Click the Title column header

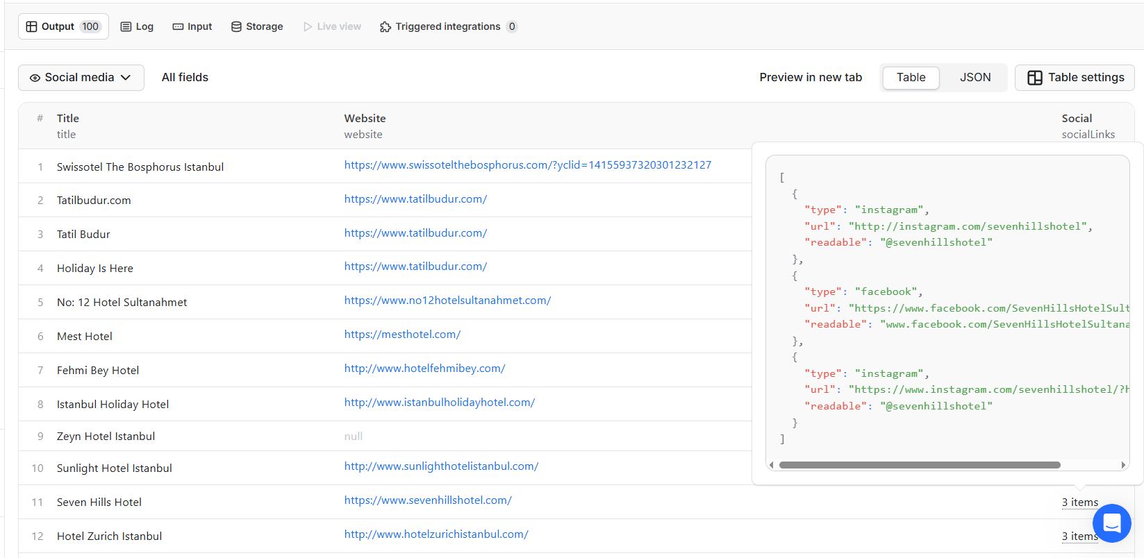coord(68,119)
